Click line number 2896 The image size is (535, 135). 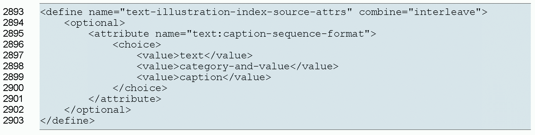pyautogui.click(x=13, y=45)
